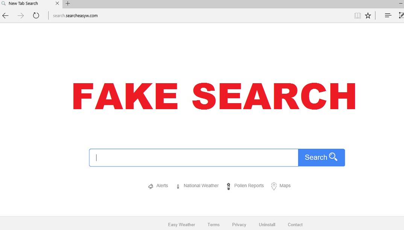
Task: Visit the Uninstall link in the footer
Action: [267, 224]
